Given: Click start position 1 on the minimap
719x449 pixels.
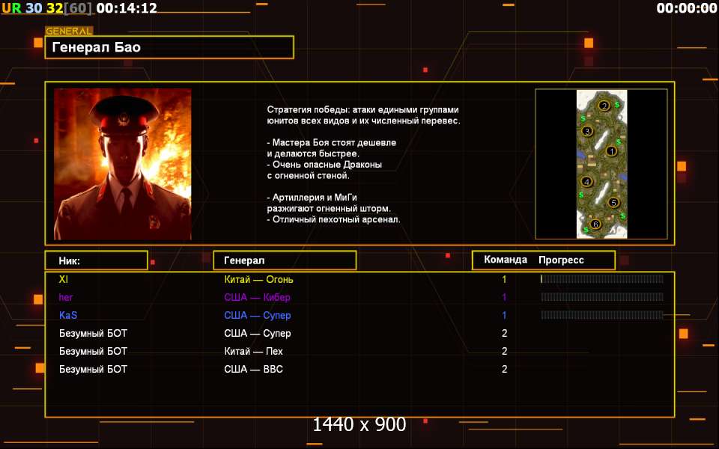Looking at the screenshot, I should 611,150.
